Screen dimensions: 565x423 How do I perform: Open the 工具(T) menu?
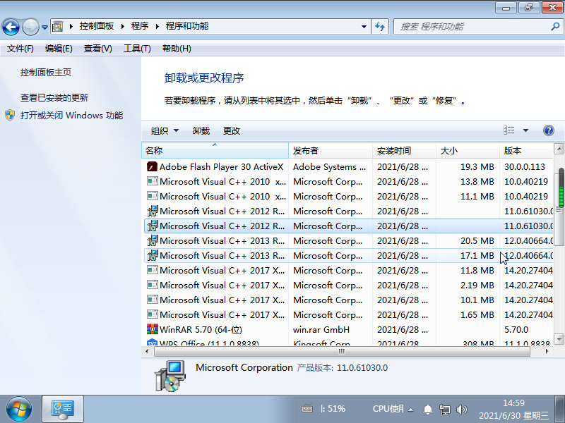click(137, 49)
